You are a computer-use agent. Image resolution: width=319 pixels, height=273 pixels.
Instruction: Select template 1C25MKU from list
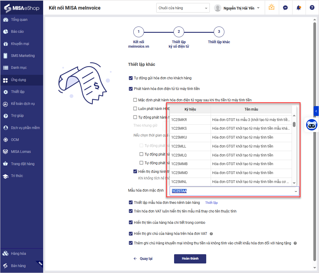pos(231,137)
